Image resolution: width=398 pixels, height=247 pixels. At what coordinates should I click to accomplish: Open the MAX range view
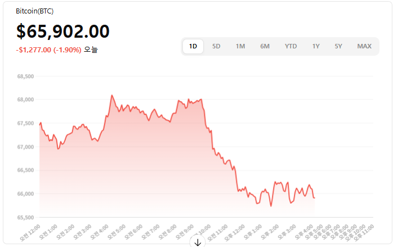pos(364,46)
